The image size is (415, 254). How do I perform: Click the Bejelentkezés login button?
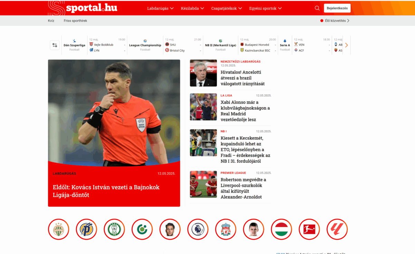pyautogui.click(x=337, y=8)
